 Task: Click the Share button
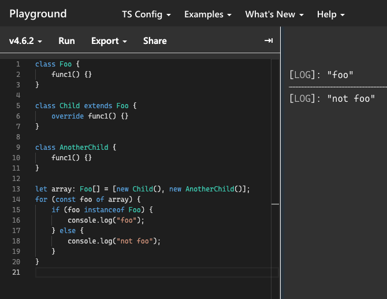155,40
